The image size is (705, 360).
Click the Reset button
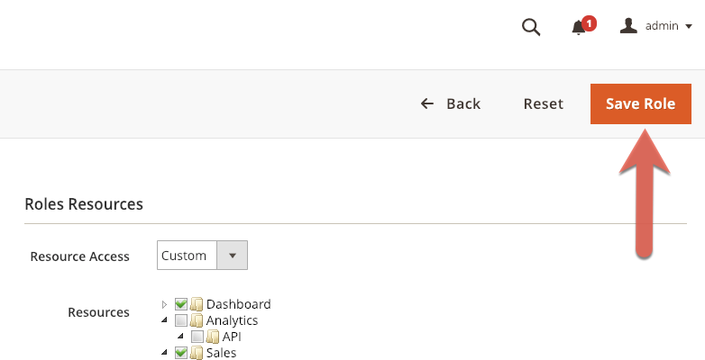(x=543, y=103)
